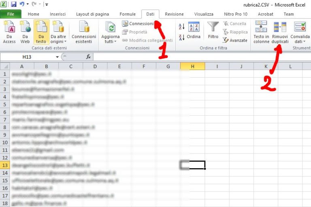Image resolution: width=311 pixels, height=207 pixels.
Task: Open the Ordina sort dialog
Action: pyautogui.click(x=194, y=31)
